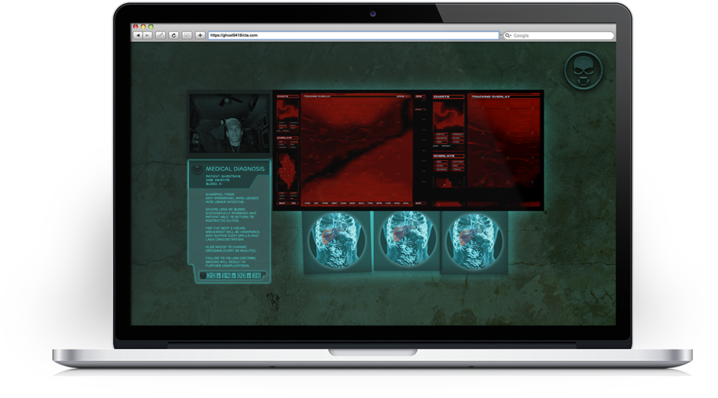Click the pencil edit toolbar button
This screenshot has height=398, width=718.
(161, 35)
